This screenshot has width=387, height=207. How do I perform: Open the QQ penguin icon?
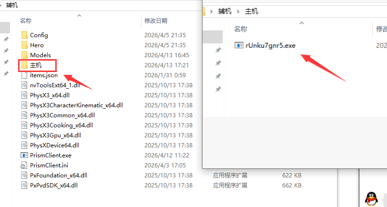[371, 199]
